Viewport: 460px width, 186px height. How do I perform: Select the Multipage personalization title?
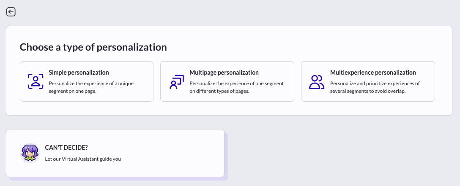[x=224, y=73]
